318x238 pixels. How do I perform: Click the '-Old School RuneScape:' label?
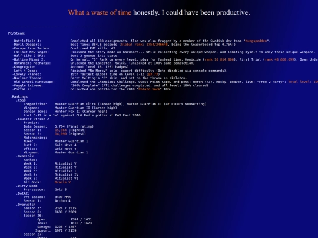(x=34, y=82)
